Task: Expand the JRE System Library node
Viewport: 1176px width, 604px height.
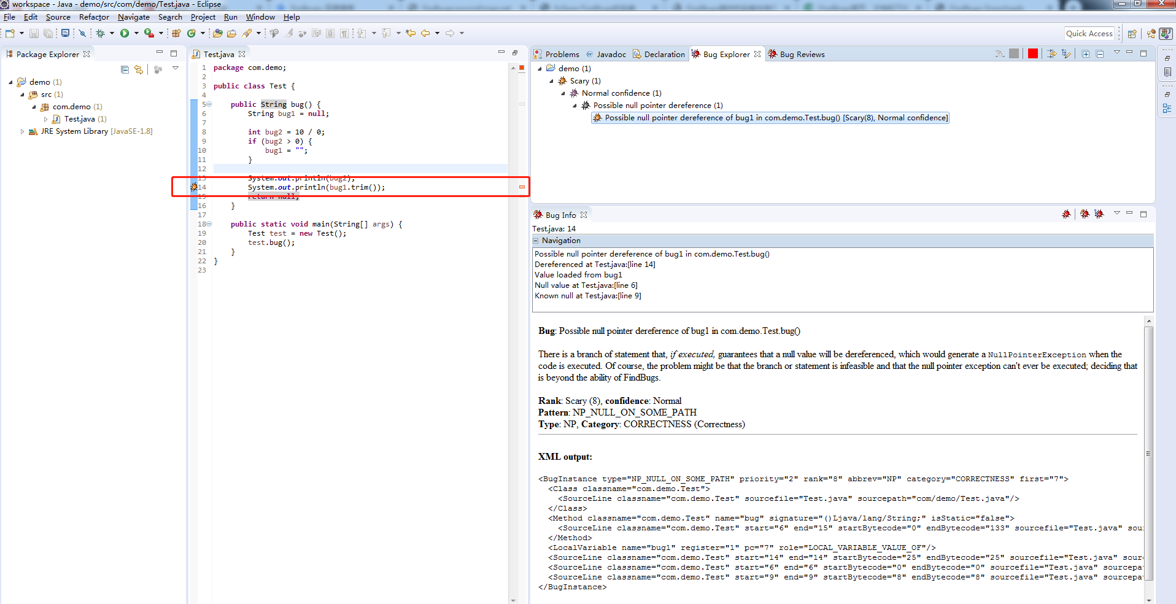Action: [22, 131]
